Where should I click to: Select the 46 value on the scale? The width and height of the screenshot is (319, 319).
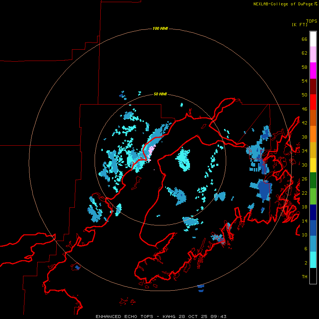click(304, 109)
